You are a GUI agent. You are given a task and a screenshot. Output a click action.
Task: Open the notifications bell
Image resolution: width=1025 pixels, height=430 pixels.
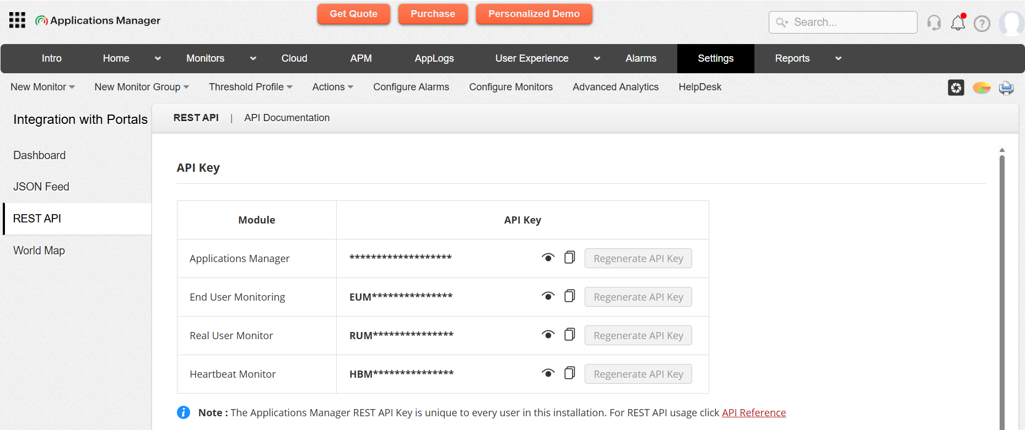tap(958, 23)
